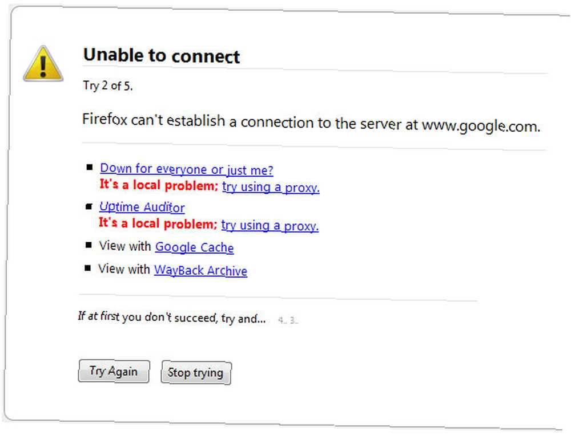Open the Uptime Auditor link
Image resolution: width=571 pixels, height=436 pixels.
coord(142,207)
